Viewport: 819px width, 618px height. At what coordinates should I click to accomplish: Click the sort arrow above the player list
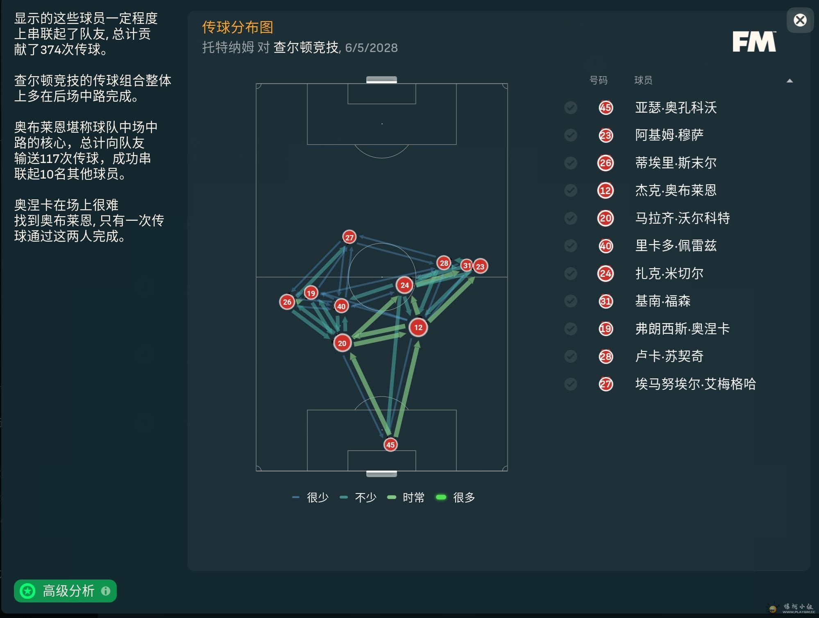tap(790, 81)
